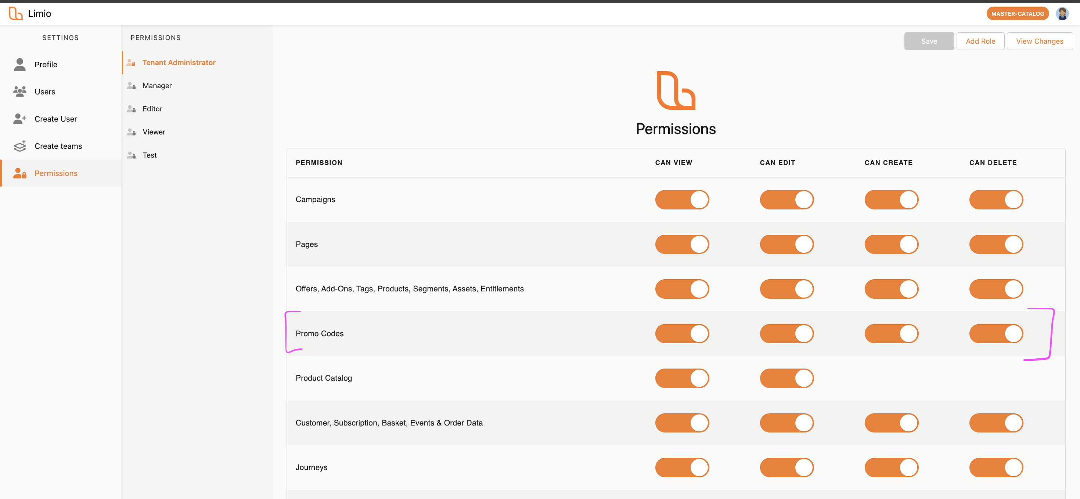
Task: Go to Create teams page
Action: click(61, 146)
